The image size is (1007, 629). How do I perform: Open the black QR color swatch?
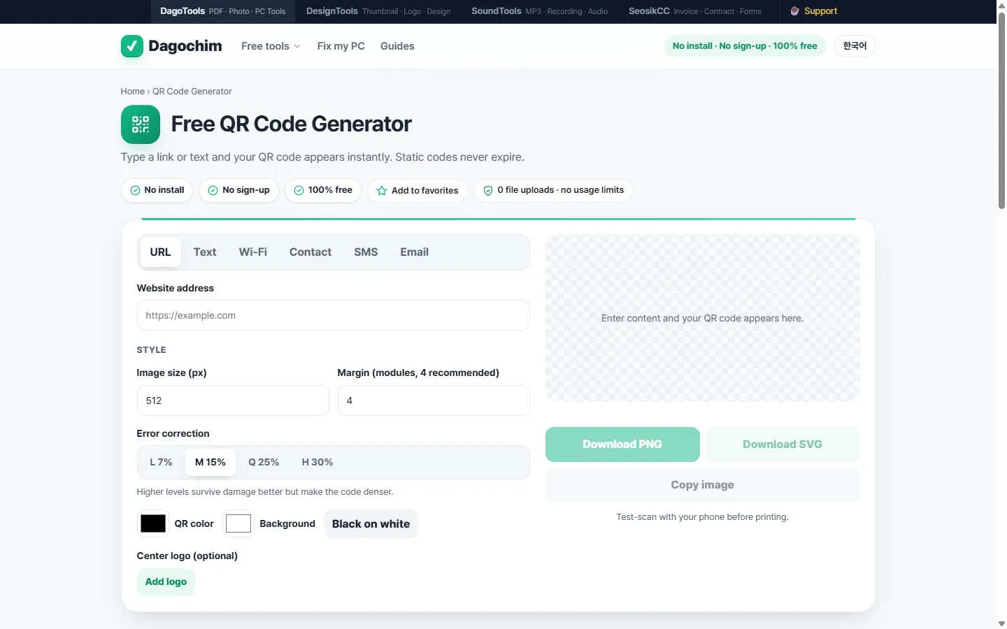[153, 523]
